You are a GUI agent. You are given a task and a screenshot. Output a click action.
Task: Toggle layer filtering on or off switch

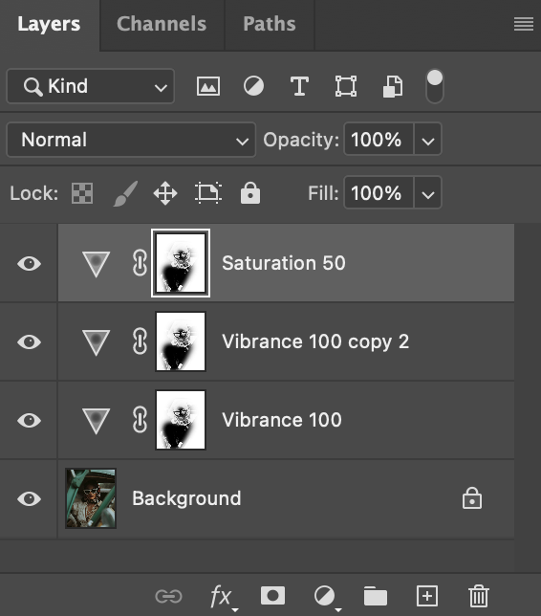click(435, 86)
